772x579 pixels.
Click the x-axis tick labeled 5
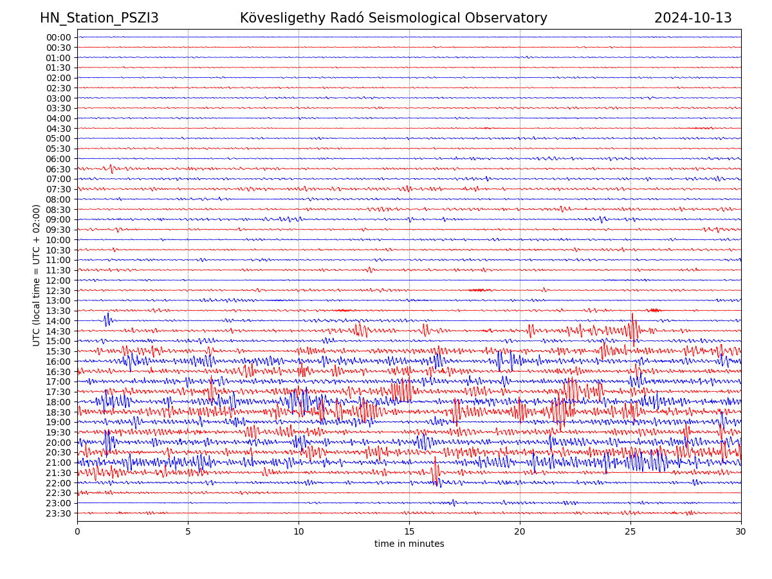[188, 531]
